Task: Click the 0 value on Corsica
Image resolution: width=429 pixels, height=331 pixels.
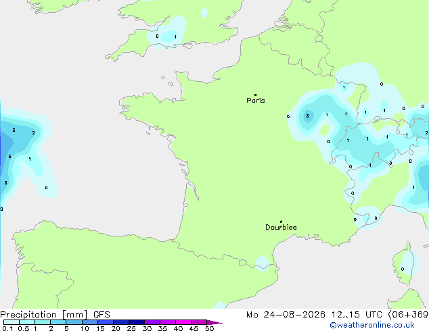Action: pyautogui.click(x=403, y=270)
